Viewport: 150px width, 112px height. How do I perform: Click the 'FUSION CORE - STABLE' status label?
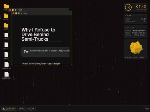[135, 57]
